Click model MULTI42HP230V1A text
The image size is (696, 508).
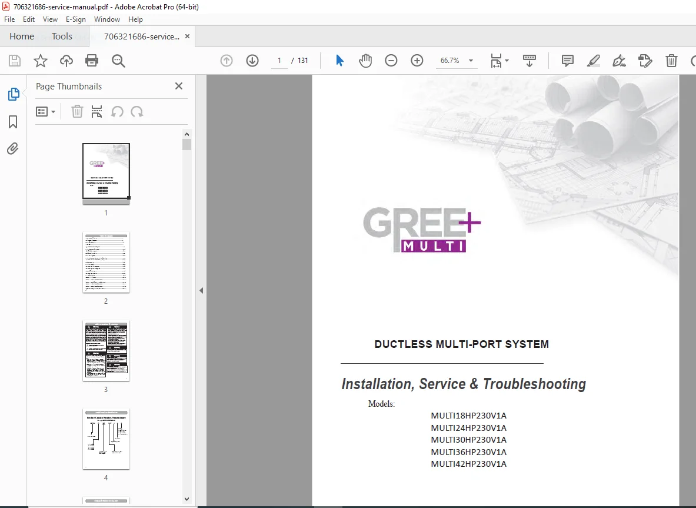(468, 464)
